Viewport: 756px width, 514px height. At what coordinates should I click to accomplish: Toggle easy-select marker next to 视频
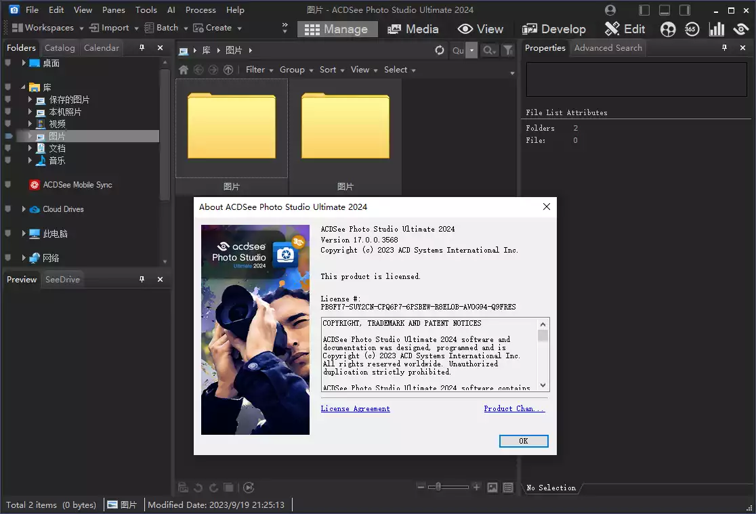[7, 124]
